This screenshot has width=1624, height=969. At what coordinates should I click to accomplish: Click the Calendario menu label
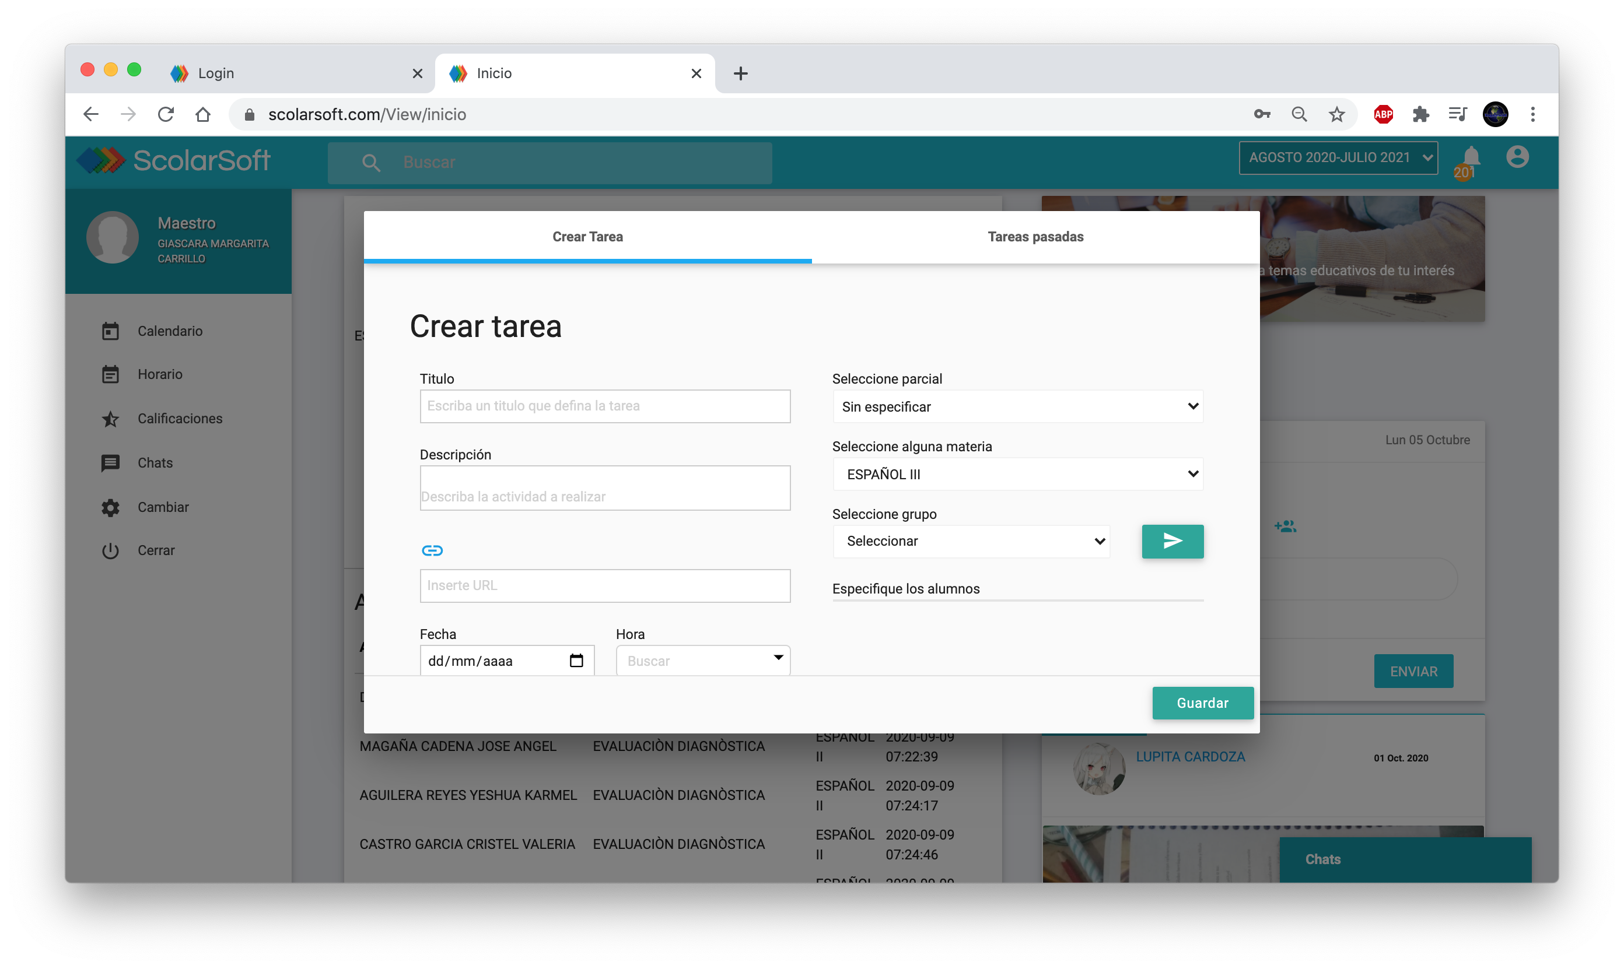[170, 331]
